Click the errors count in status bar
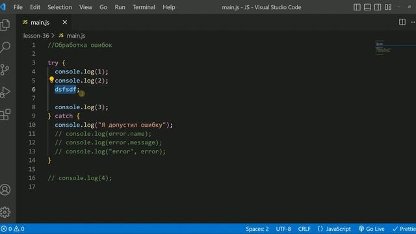The height and width of the screenshot is (234, 416). coord(6,229)
